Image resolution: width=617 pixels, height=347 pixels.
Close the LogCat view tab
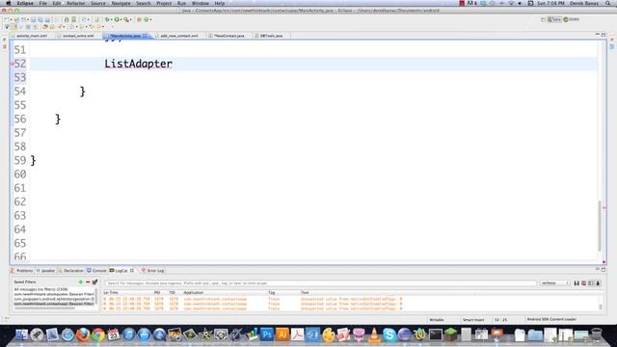click(x=132, y=271)
